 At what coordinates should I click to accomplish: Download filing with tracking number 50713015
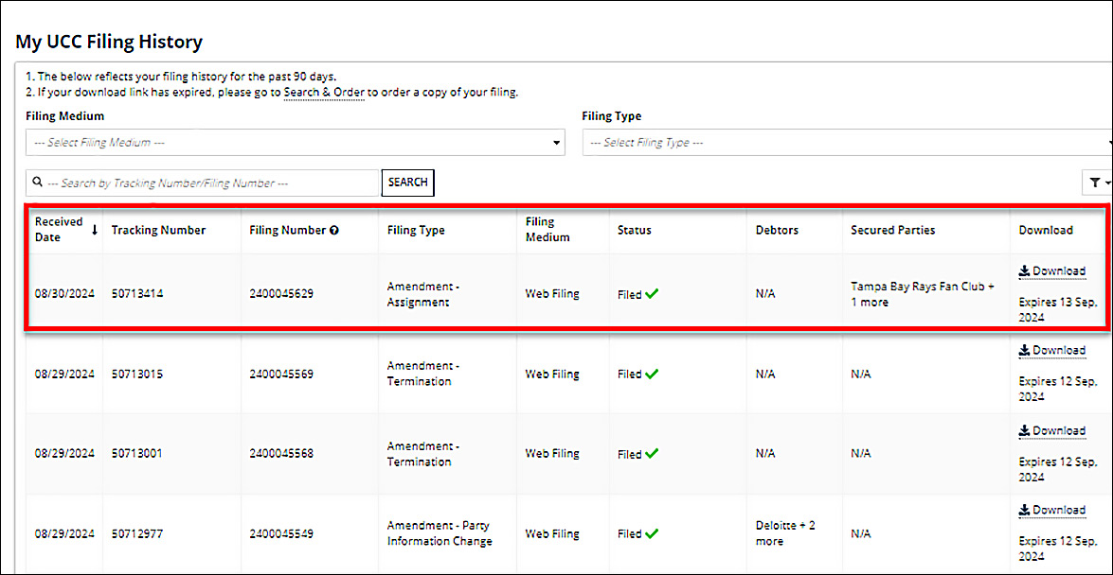click(x=1051, y=351)
